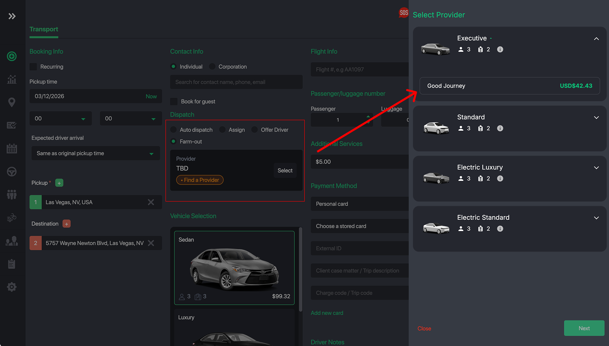
Task: Choose the Assign dispatch option
Action: pyautogui.click(x=223, y=130)
